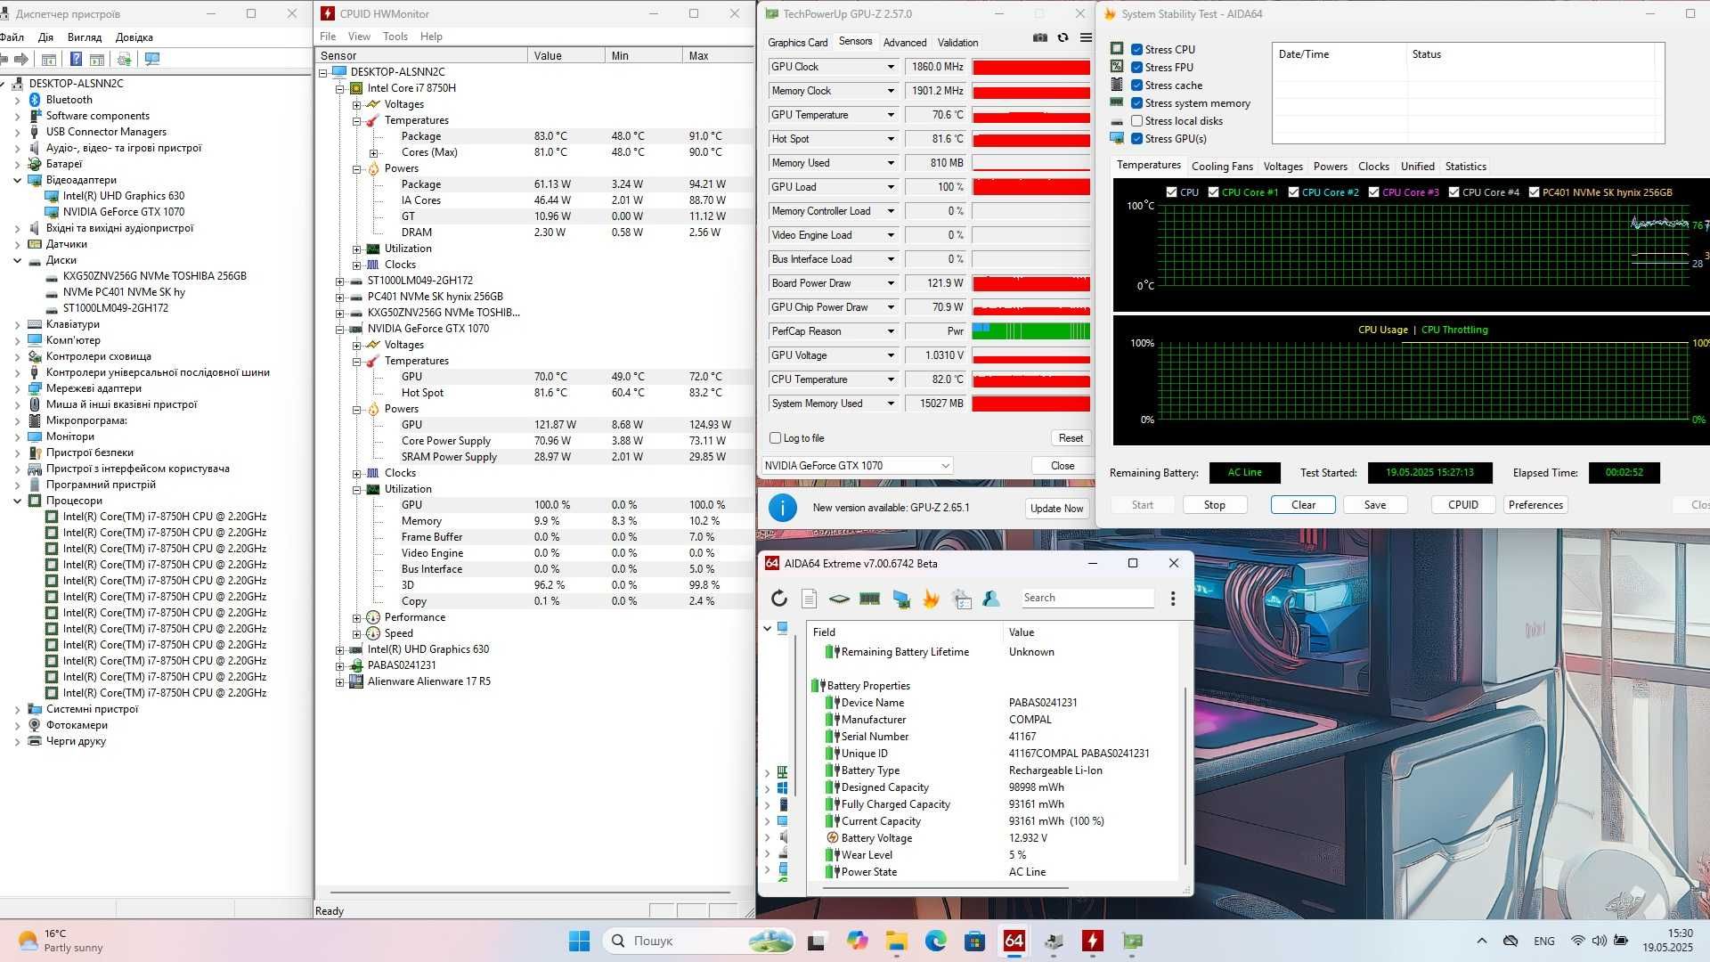Screen dimensions: 1710x962
Task: Click the show/hide console tree icon
Action: coord(49,59)
